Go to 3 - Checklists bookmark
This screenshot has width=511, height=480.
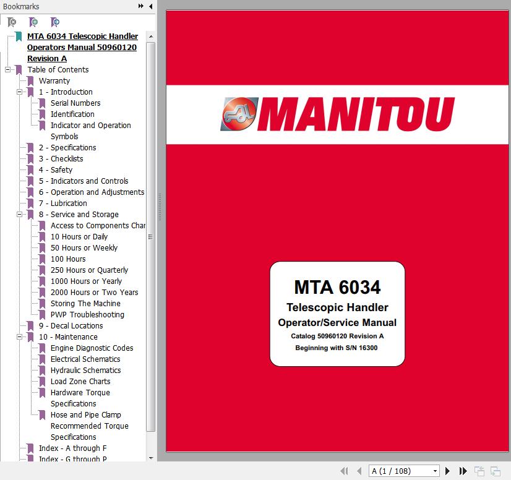(61, 159)
